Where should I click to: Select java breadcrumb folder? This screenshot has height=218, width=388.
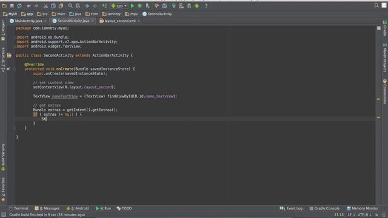click(x=75, y=14)
